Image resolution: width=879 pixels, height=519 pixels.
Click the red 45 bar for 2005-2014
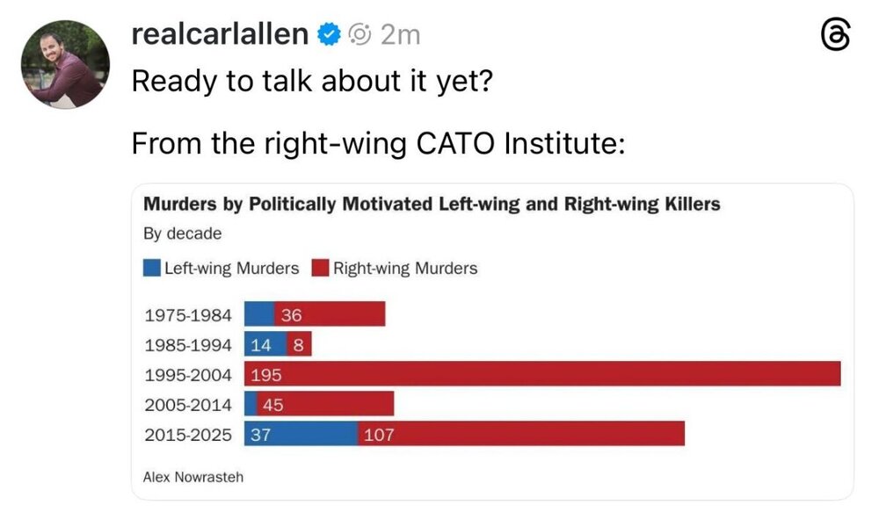pyautogui.click(x=325, y=404)
